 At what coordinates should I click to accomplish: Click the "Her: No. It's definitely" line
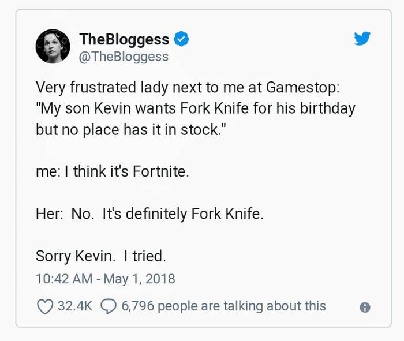pos(149,213)
